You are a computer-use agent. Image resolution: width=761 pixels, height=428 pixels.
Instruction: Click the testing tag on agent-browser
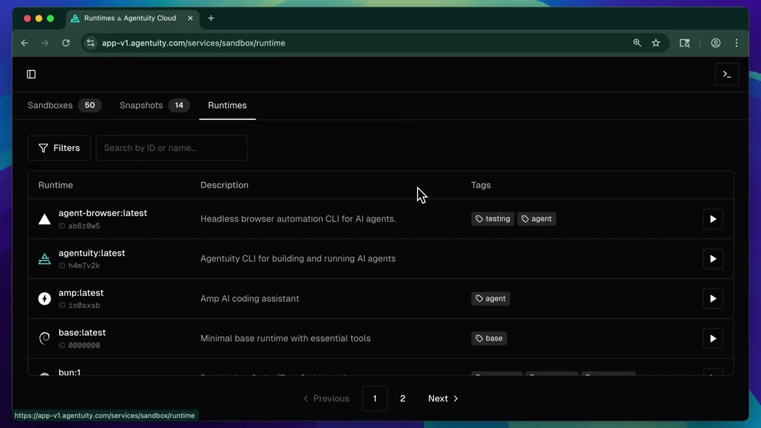[x=493, y=219]
